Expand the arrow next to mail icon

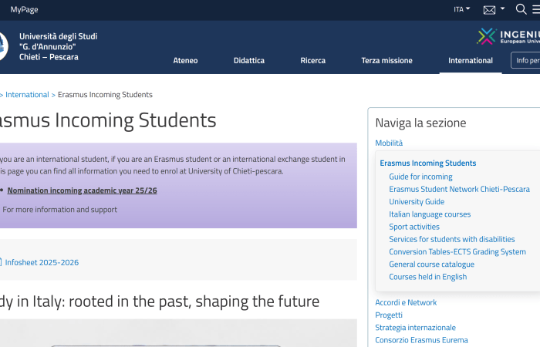pos(502,9)
